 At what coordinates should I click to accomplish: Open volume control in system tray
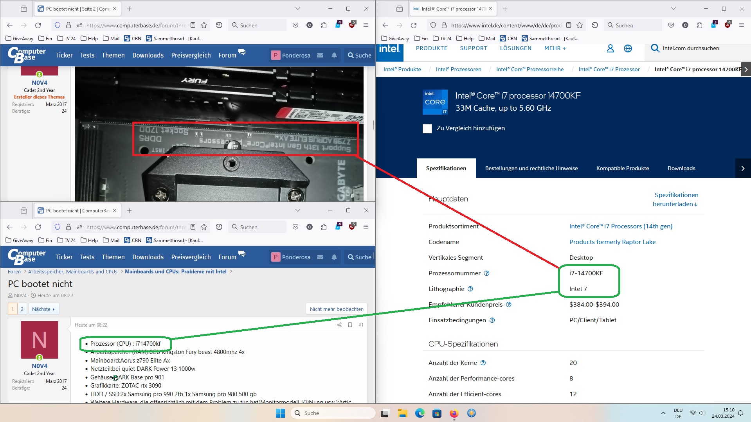(701, 413)
